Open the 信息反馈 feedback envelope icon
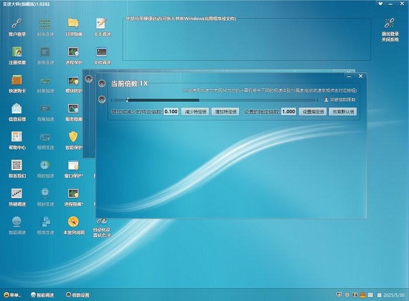Image resolution: width=409 pixels, height=301 pixels. pyautogui.click(x=17, y=109)
